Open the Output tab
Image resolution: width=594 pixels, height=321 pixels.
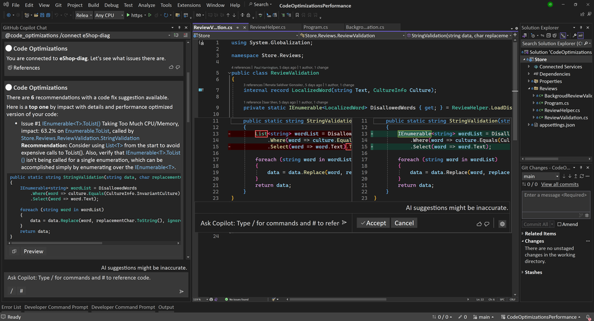166,307
